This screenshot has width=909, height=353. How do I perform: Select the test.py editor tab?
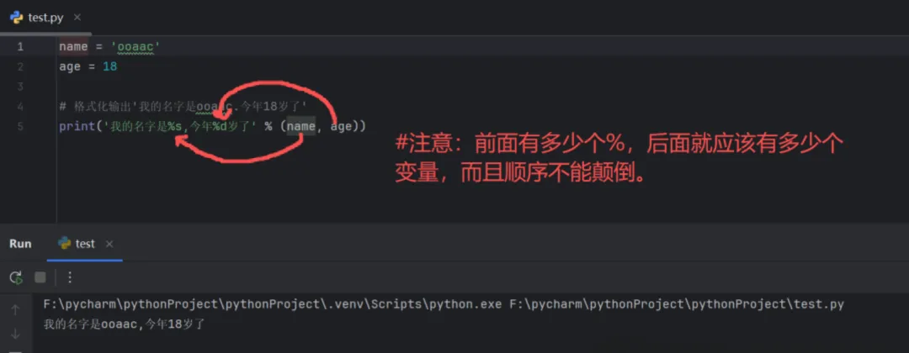[45, 18]
